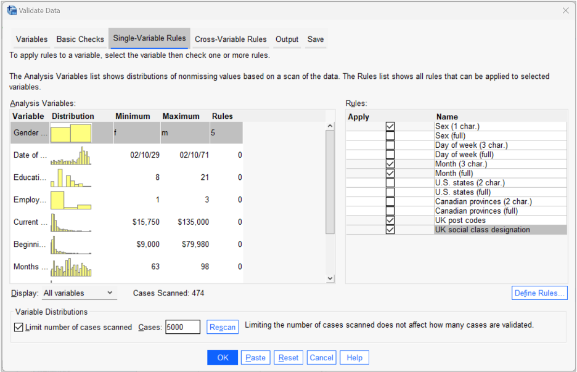
Task: Enable Canadian provinces (2 char.) rule
Action: click(390, 201)
